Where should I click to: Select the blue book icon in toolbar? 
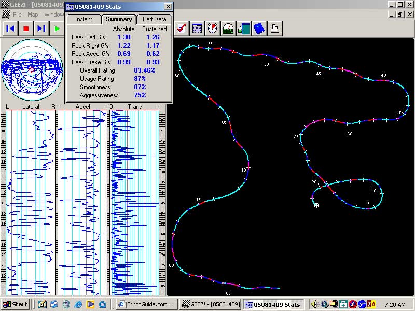[x=259, y=29]
